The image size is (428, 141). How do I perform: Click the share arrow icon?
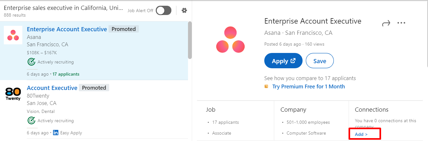[x=386, y=23]
